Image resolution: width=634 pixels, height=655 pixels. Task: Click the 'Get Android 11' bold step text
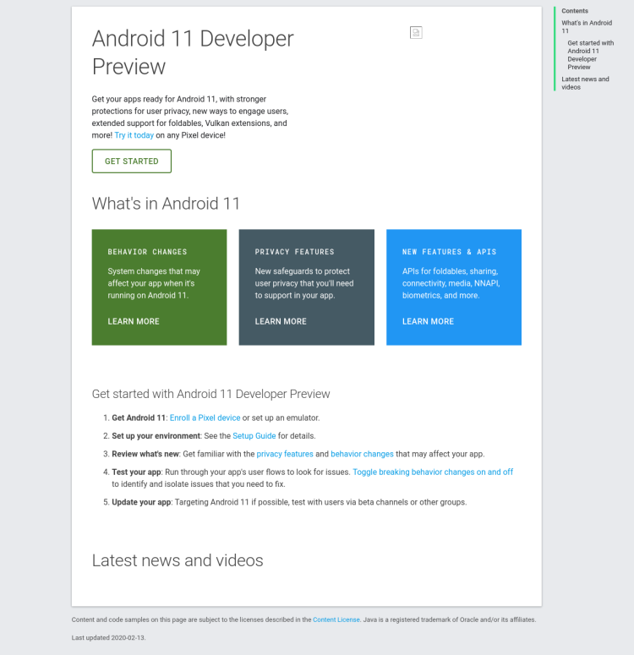point(139,418)
